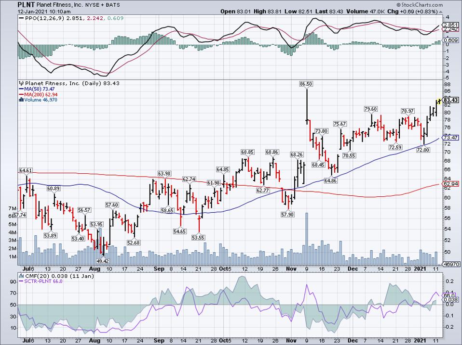Click the Last 83.43 header value
Screen dimensions: 462x345
point(330,12)
